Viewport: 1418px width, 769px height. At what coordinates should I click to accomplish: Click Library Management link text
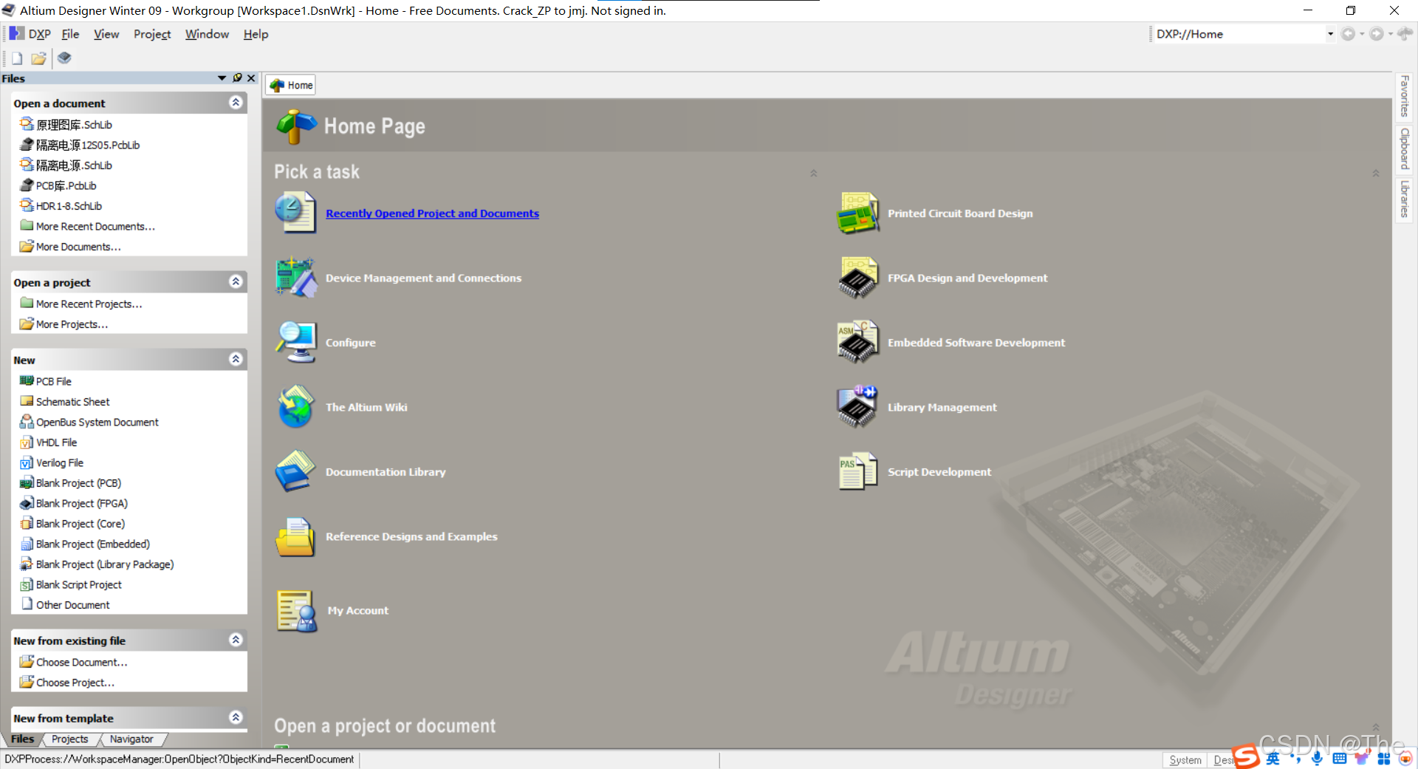pyautogui.click(x=942, y=407)
